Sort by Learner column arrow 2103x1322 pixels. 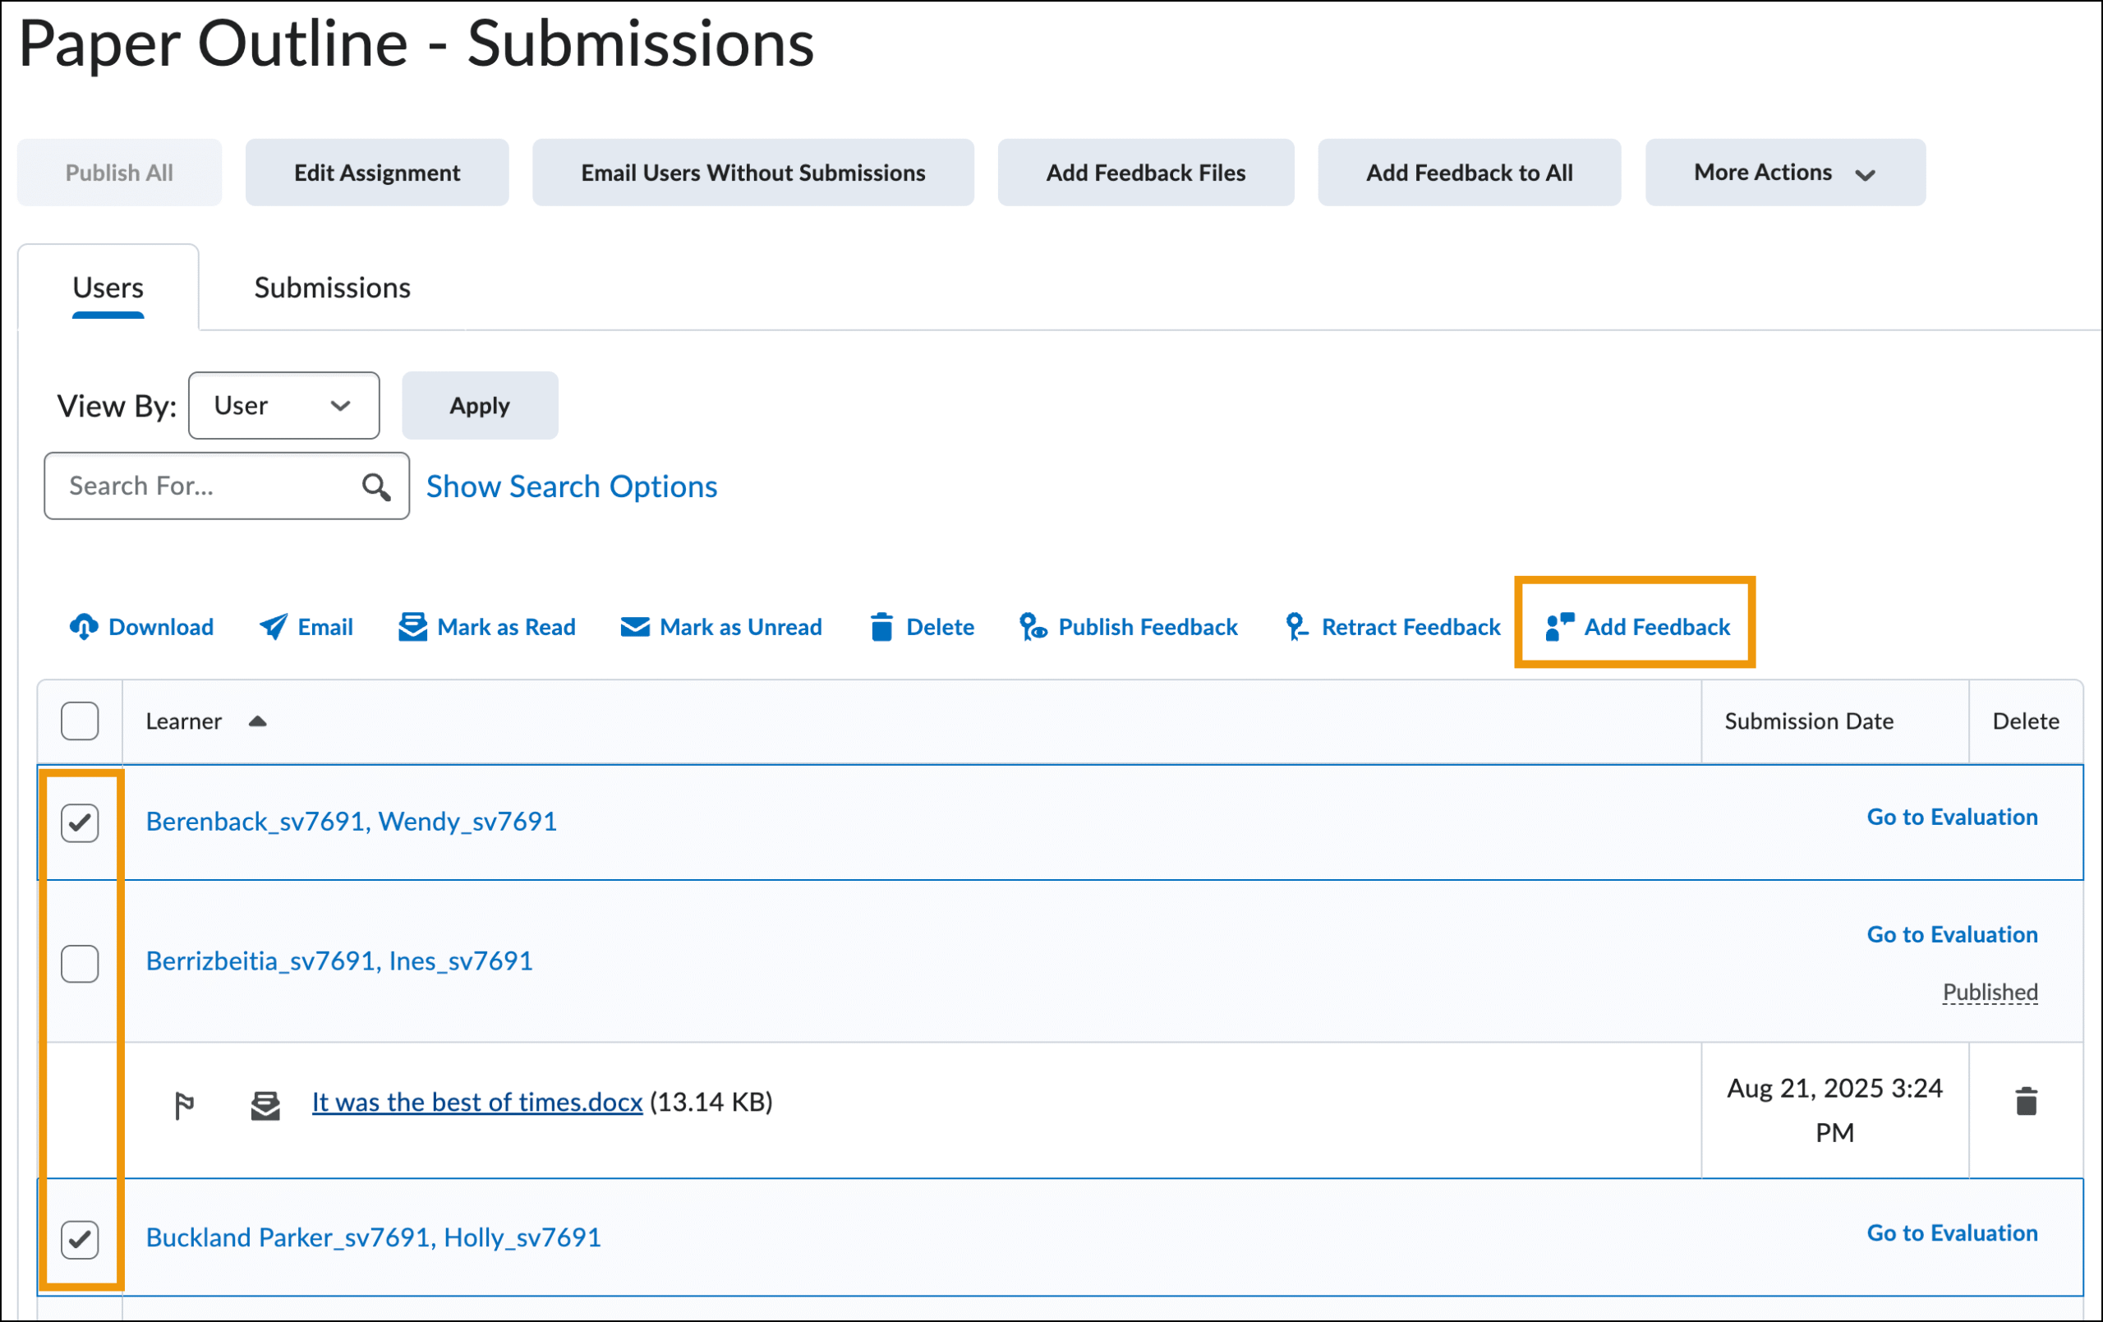tap(258, 721)
